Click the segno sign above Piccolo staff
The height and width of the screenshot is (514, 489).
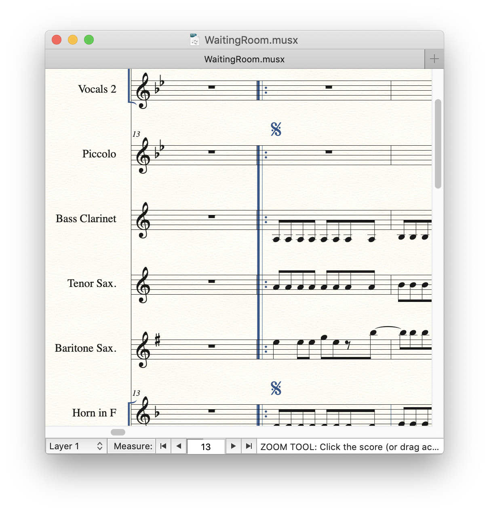click(x=276, y=130)
